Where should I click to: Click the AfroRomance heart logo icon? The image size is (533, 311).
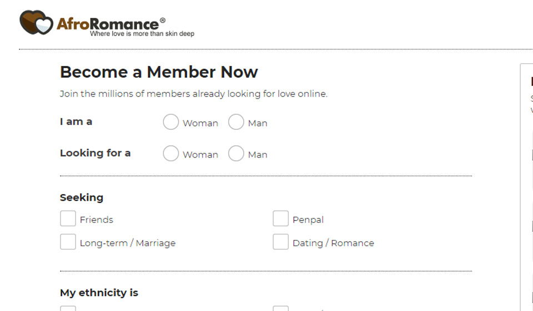tap(37, 23)
